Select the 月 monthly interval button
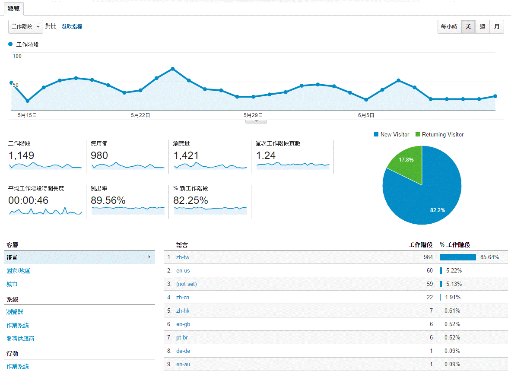 pyautogui.click(x=497, y=27)
